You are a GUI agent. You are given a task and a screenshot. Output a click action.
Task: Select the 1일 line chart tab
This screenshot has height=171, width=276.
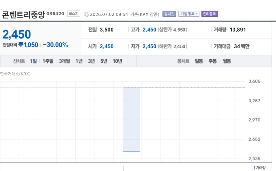pyautogui.click(x=33, y=61)
